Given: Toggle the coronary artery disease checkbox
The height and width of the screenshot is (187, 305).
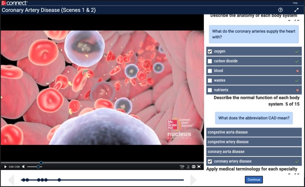Looking at the screenshot, I should tap(210, 161).
